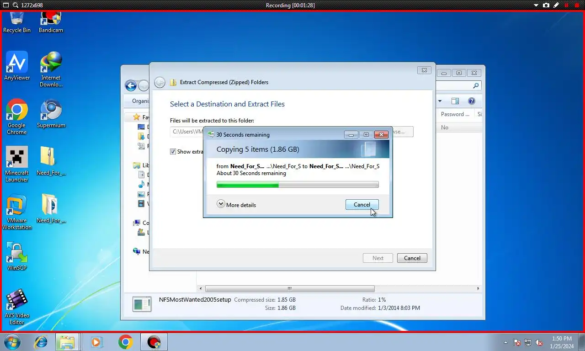Image resolution: width=585 pixels, height=351 pixels.
Task: Select the Minecraft Launcher desktop icon
Action: coord(17,164)
